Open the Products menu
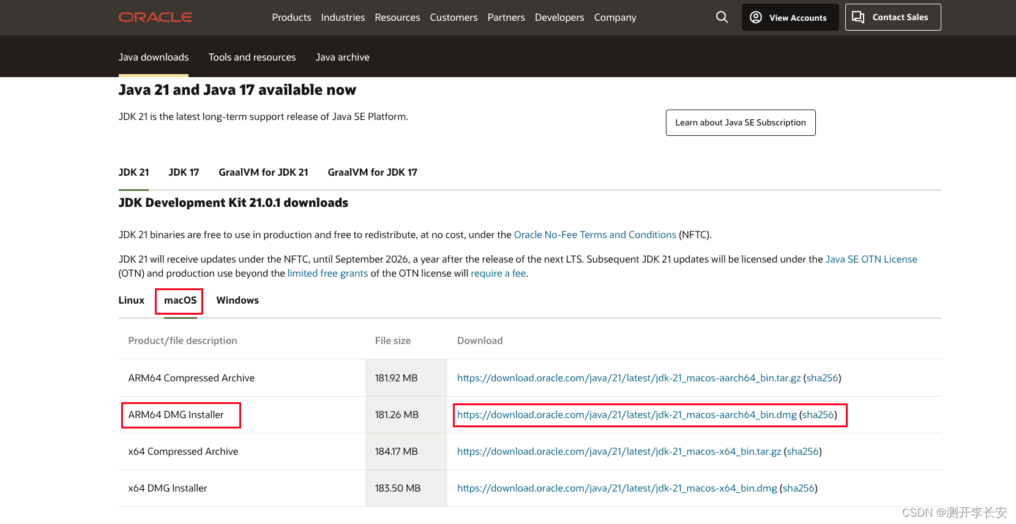The image size is (1016, 524). (291, 17)
